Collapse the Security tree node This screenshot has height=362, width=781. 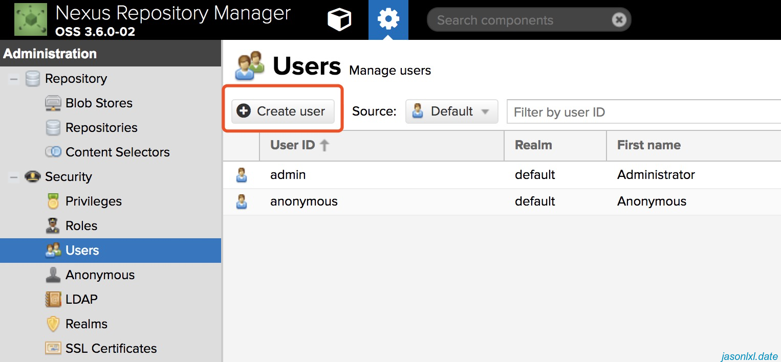click(x=14, y=177)
